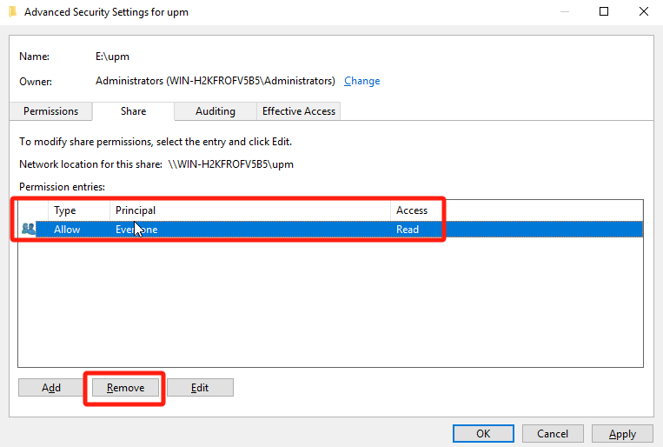This screenshot has width=663, height=447.
Task: Click the Add button
Action: pos(51,388)
